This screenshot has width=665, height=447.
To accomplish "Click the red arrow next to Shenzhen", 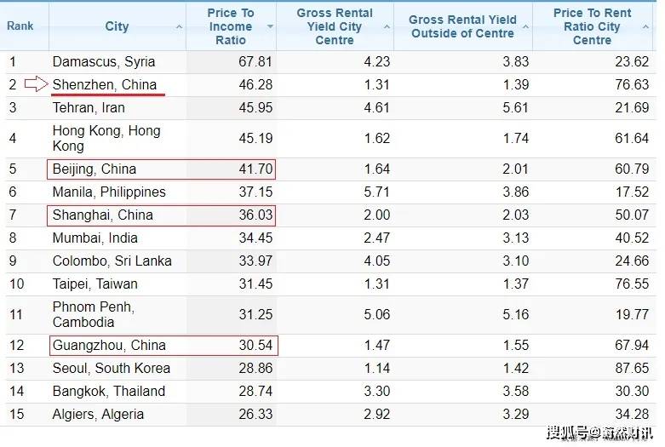I will [x=36, y=84].
